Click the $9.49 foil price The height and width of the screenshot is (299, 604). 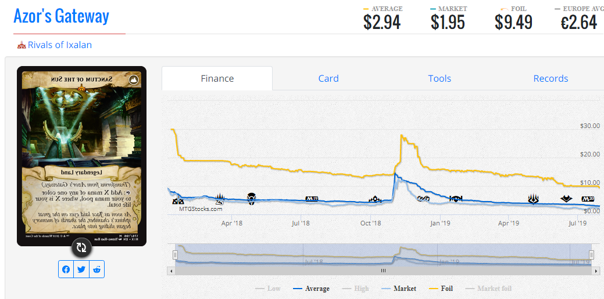[x=514, y=22]
